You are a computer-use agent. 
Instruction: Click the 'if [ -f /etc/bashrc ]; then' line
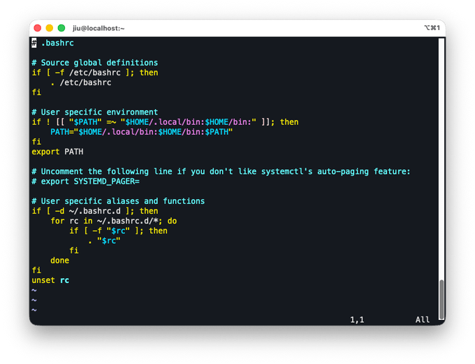click(95, 73)
